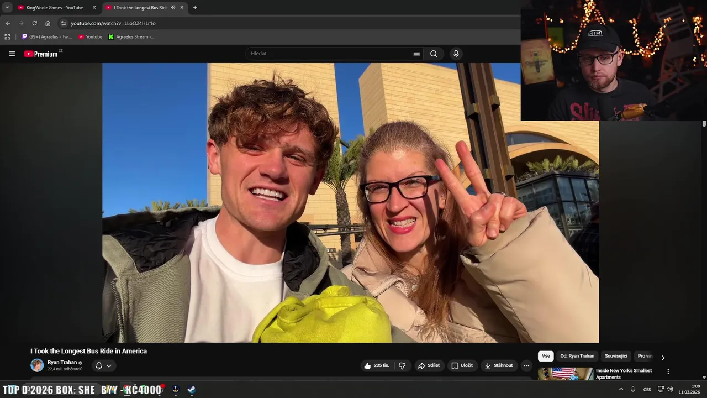This screenshot has width=707, height=398.
Task: Click the browser forward arrow
Action: click(21, 23)
